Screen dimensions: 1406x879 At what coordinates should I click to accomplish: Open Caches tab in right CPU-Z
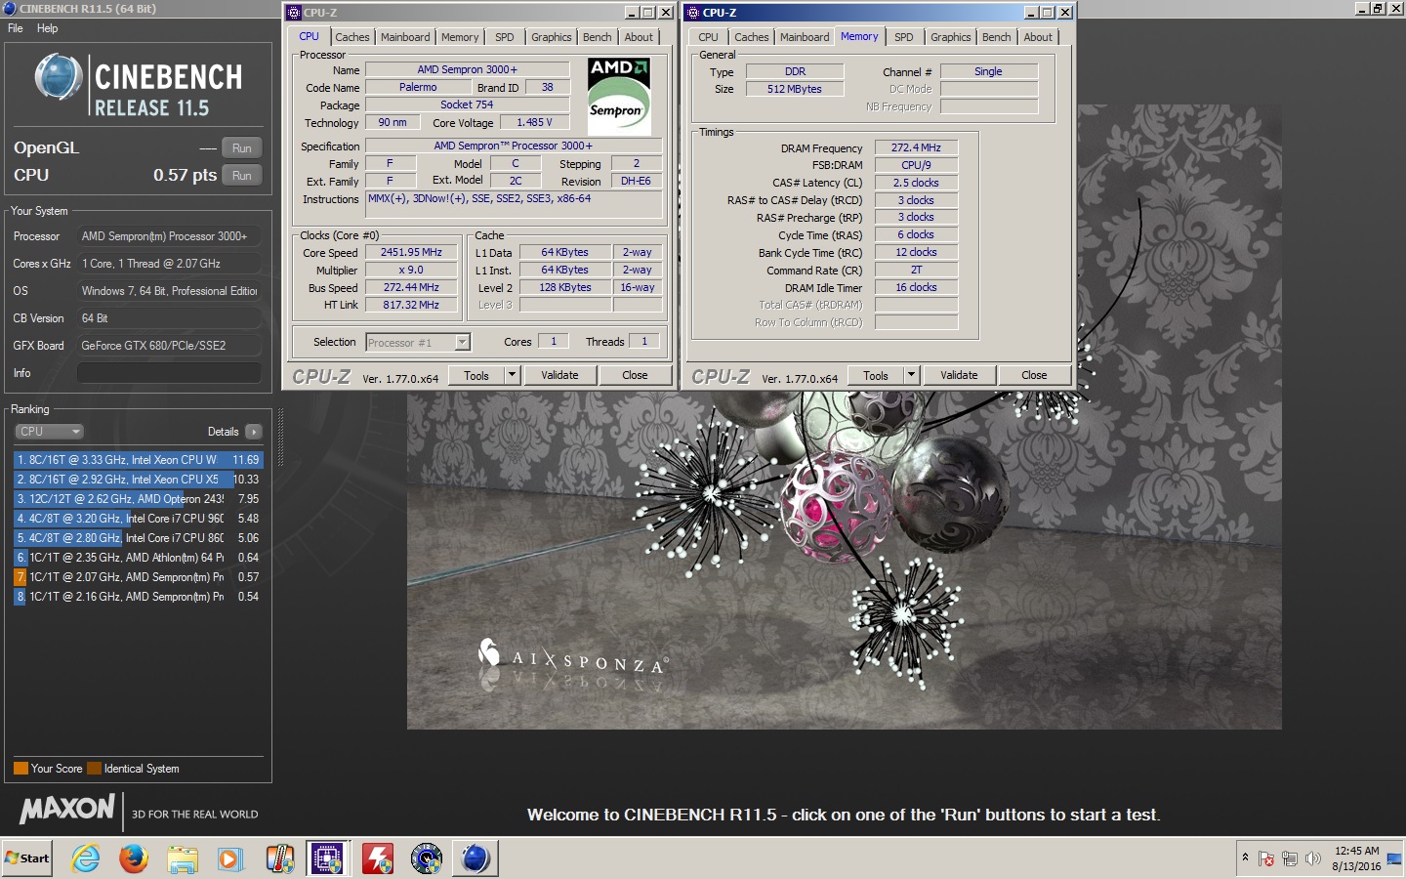tap(752, 37)
